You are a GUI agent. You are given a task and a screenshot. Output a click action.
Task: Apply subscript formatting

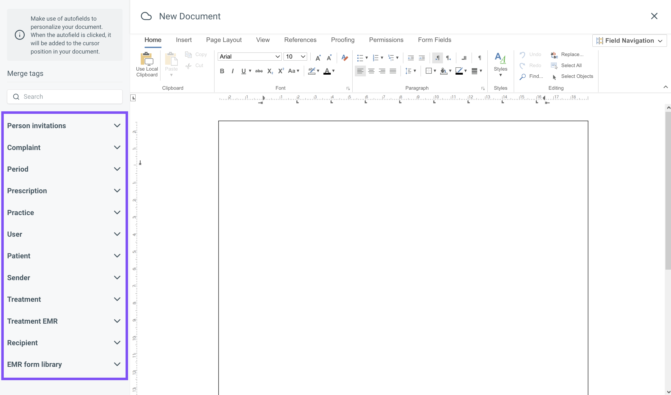[x=270, y=71]
